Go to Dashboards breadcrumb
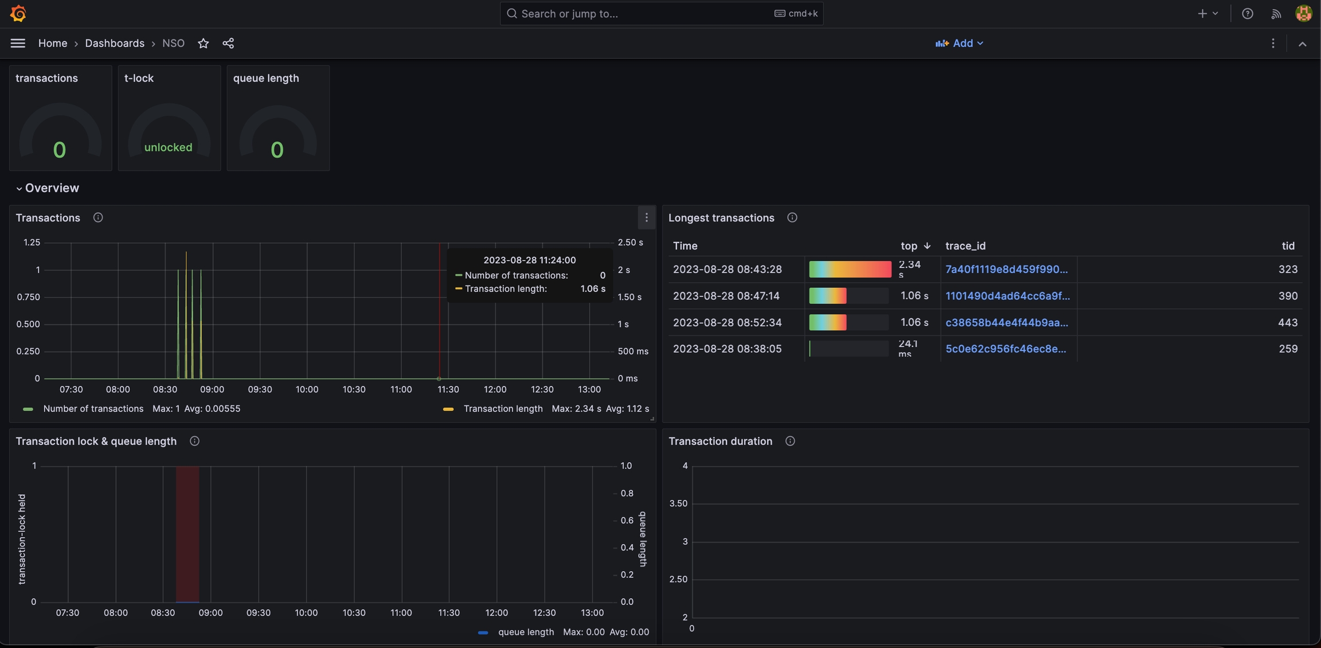The image size is (1321, 648). (x=115, y=43)
